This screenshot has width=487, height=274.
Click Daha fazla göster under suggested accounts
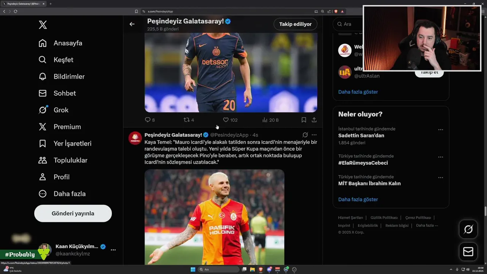click(358, 92)
